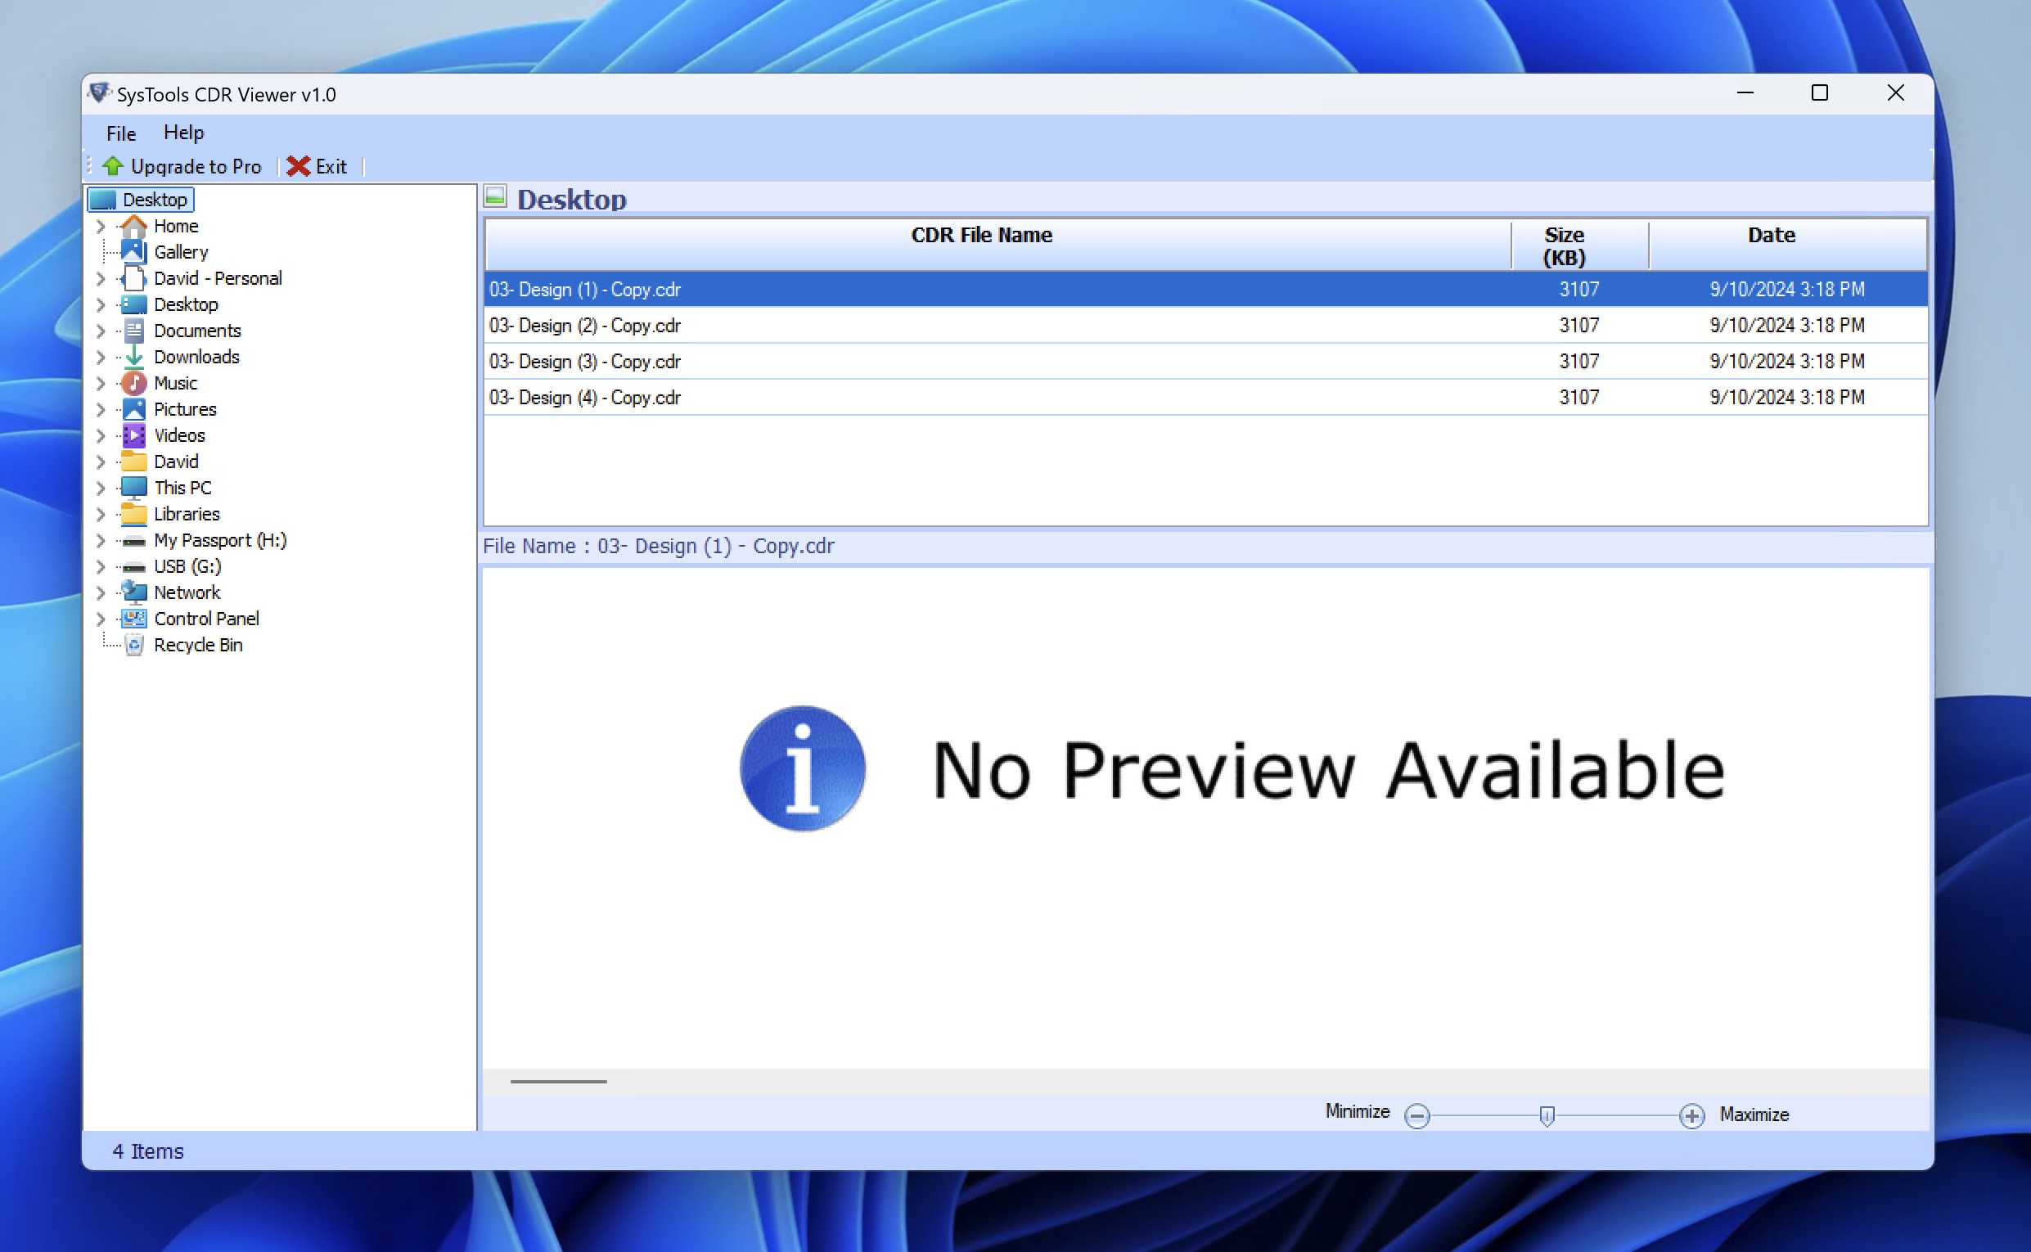Click the Maximize zoom label
Viewport: 2031px width, 1252px height.
tap(1754, 1115)
